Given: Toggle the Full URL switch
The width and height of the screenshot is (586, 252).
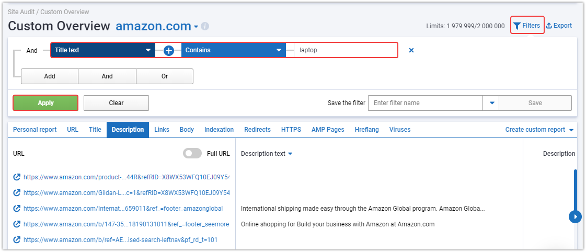Looking at the screenshot, I should click(x=192, y=153).
